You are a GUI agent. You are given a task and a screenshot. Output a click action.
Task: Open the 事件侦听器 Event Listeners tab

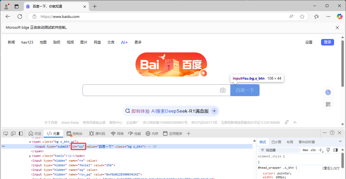(307, 142)
